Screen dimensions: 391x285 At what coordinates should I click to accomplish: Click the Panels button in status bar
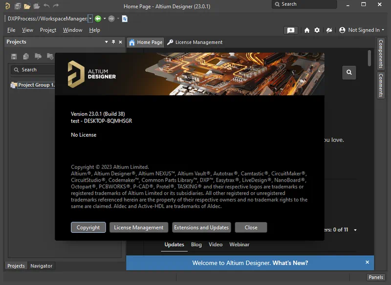pyautogui.click(x=375, y=277)
